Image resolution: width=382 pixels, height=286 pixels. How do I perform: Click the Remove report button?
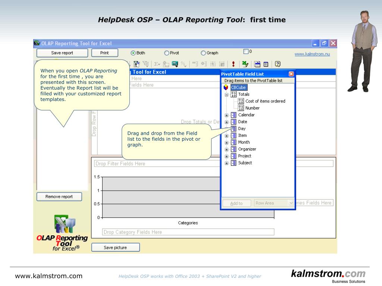(x=59, y=197)
